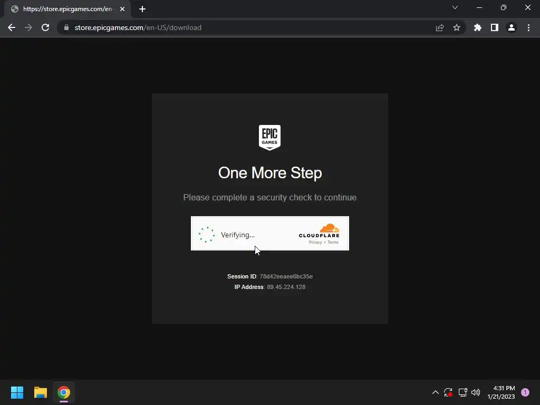
Task: Go back to the previous page
Action: click(12, 27)
